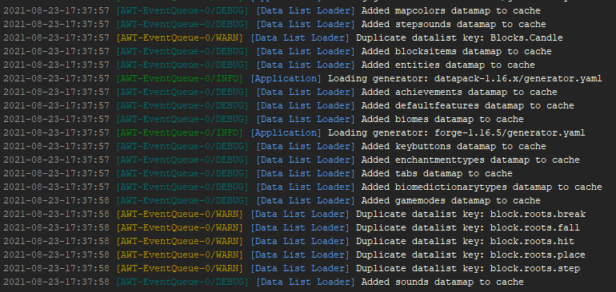Select the 'Added entities datamap to cache' message

click(x=448, y=65)
